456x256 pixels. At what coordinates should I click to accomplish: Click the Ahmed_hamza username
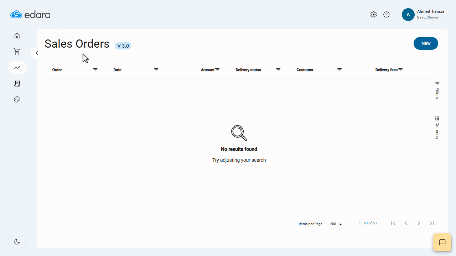pyautogui.click(x=431, y=11)
